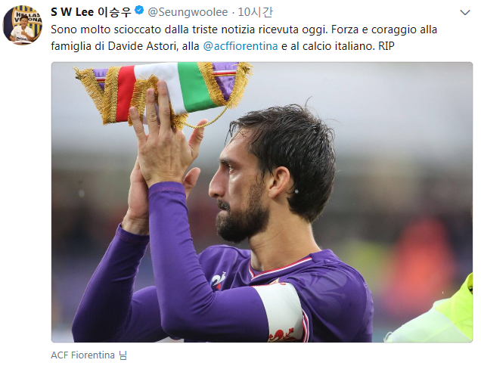The width and height of the screenshot is (481, 369).
Task: Select the S W Lee display name
Action: coord(72,12)
